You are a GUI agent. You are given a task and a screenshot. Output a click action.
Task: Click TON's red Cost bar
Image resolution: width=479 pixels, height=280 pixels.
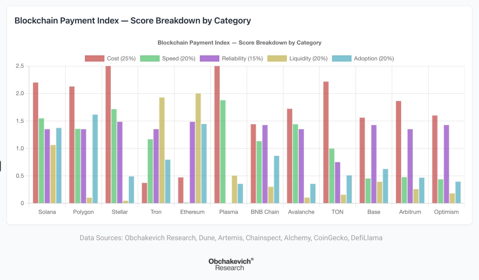[326, 142]
